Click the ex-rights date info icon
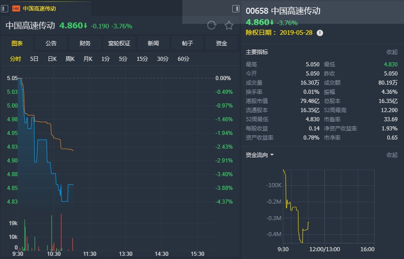This screenshot has width=404, height=259. (320, 33)
